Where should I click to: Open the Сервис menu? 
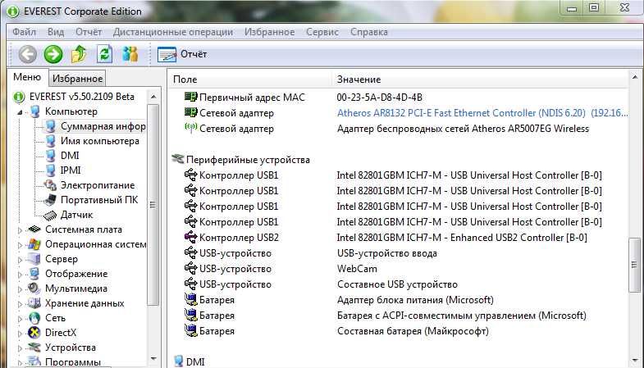(x=322, y=32)
